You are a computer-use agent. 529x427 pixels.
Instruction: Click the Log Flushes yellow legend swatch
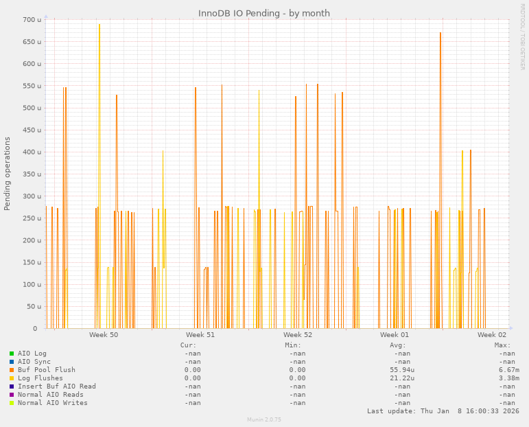[x=12, y=378]
